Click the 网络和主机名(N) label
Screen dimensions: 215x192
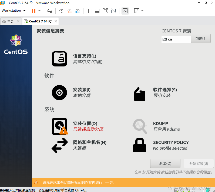click(x=90, y=142)
